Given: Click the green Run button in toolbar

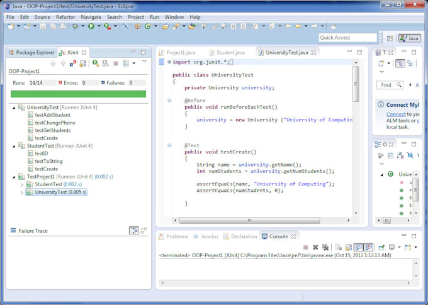Looking at the screenshot, I should pos(91,26).
